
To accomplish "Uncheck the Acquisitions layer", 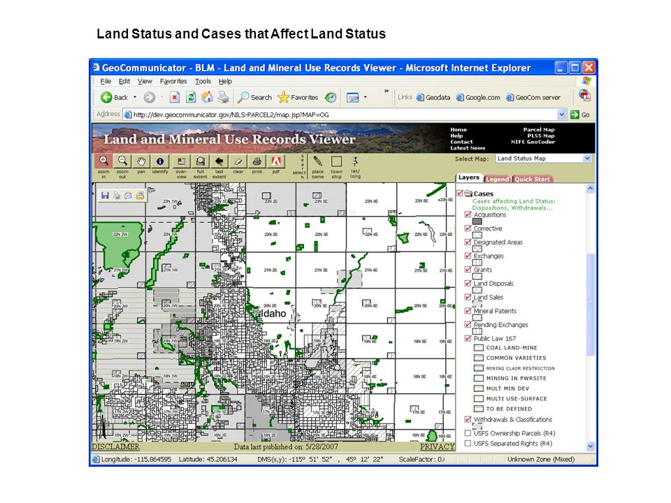I will click(x=468, y=214).
